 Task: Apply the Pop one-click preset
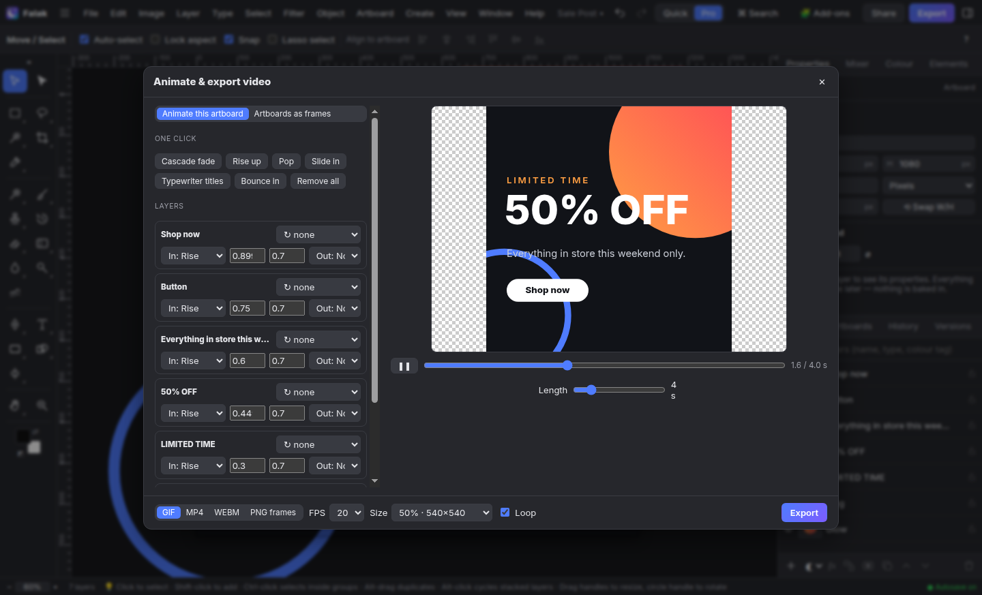coord(286,162)
